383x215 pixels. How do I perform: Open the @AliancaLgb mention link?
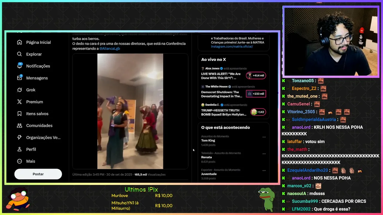(110, 48)
